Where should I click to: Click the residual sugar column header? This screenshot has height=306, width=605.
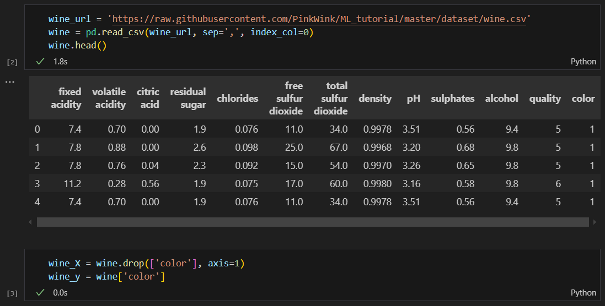(188, 98)
